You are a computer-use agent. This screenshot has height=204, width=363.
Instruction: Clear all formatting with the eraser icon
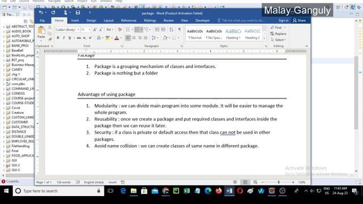120,29
